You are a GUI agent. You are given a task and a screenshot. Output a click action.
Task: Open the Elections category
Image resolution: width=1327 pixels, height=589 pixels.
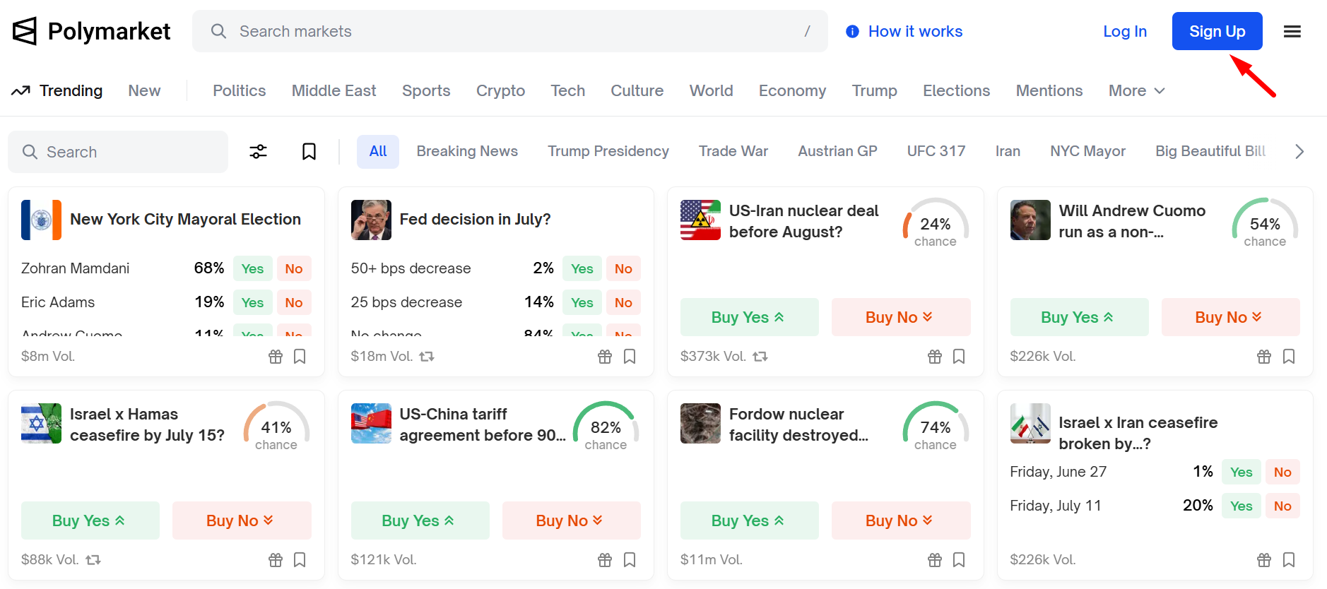pyautogui.click(x=956, y=90)
